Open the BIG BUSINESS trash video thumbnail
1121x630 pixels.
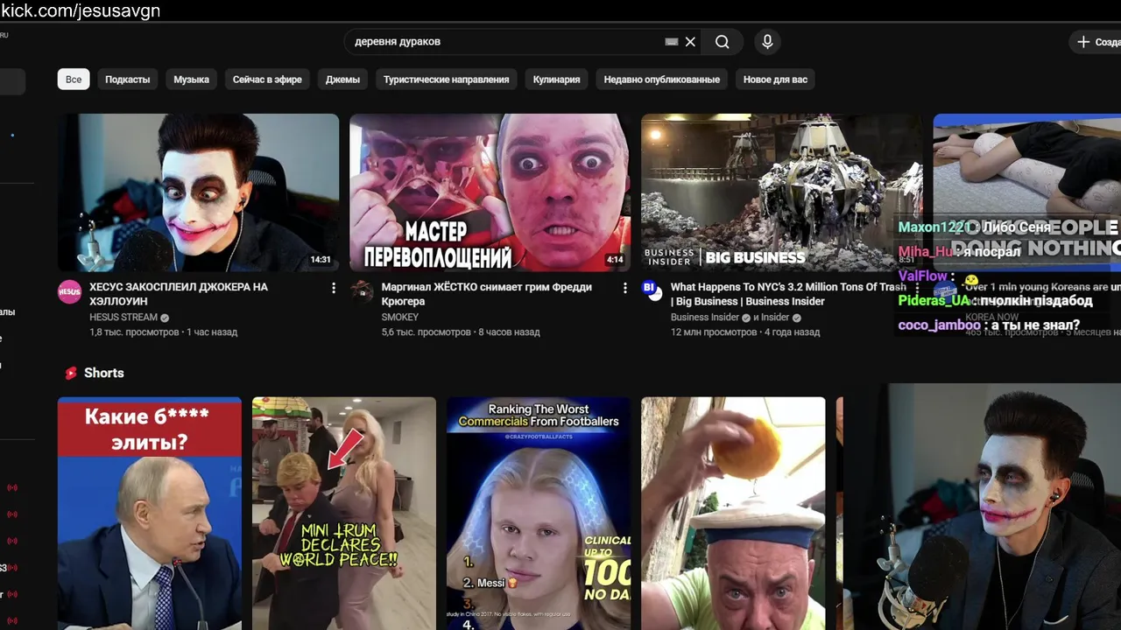point(781,192)
